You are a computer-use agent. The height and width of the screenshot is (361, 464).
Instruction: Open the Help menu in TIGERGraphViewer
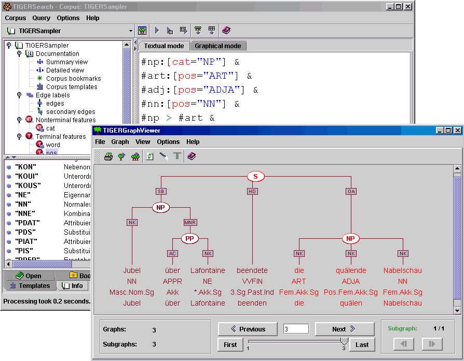(x=193, y=142)
